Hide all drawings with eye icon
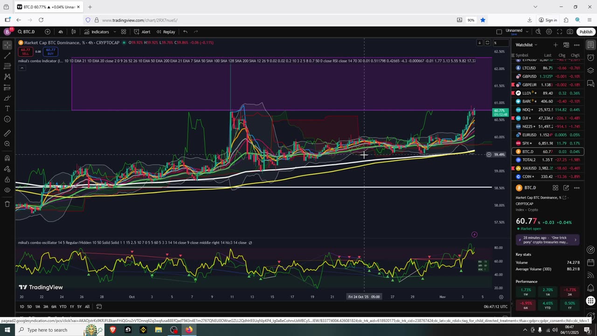 7,190
